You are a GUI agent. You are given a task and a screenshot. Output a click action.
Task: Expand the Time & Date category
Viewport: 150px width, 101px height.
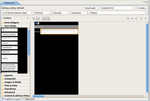click(x=15, y=86)
